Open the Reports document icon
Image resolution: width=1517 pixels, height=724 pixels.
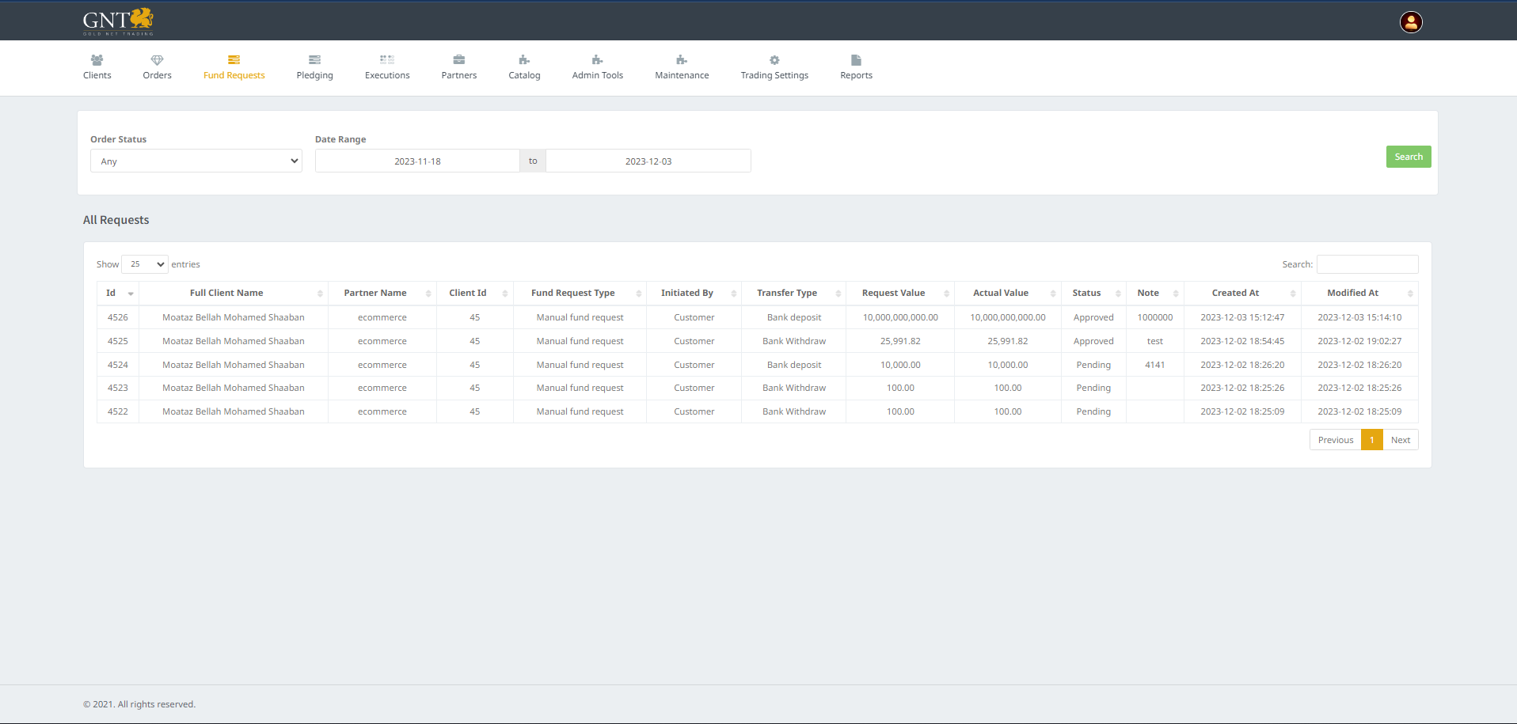(x=856, y=60)
